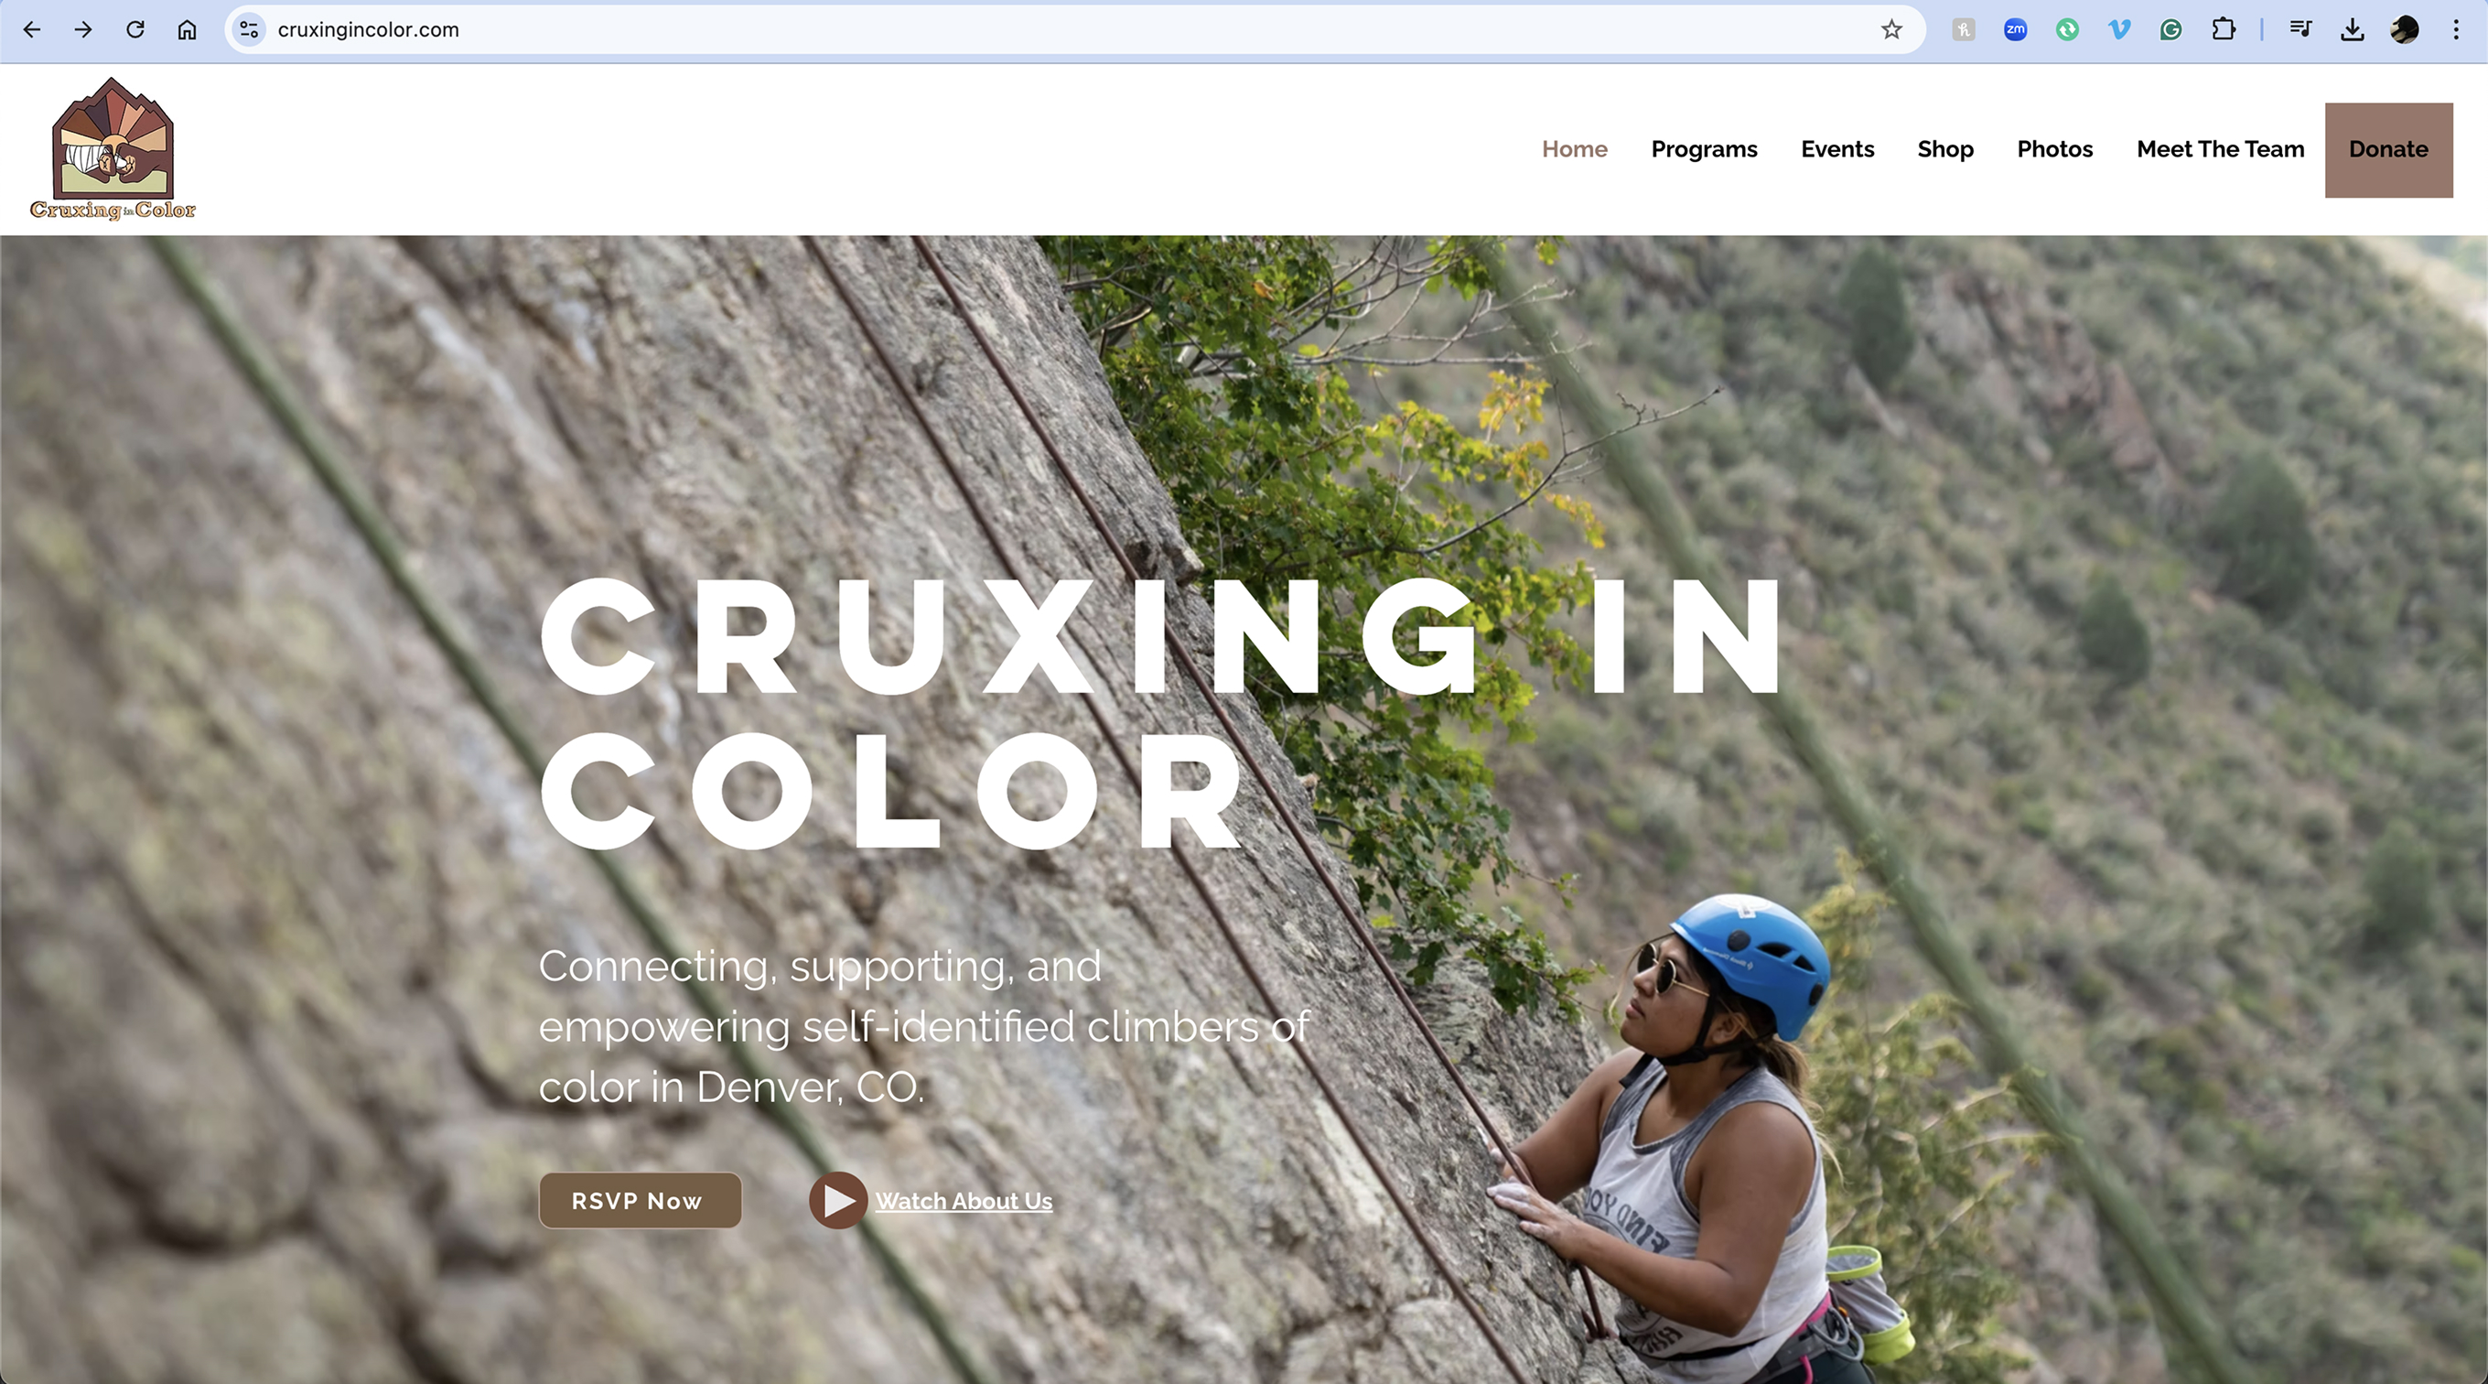Open the Chrome three-dot menu

pyautogui.click(x=2455, y=30)
